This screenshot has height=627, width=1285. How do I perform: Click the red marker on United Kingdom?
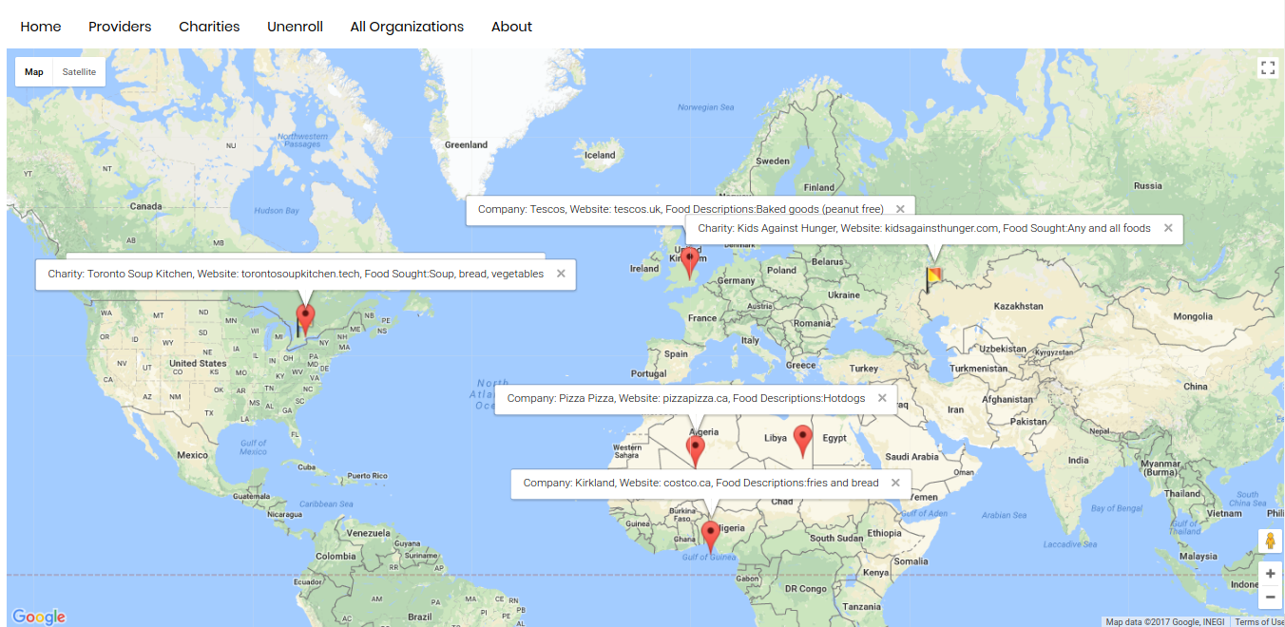691,261
